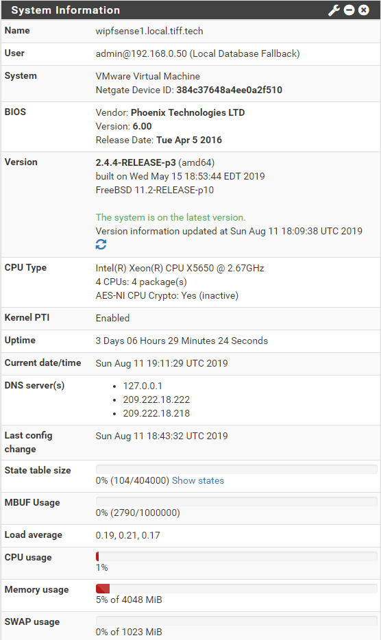Image resolution: width=381 pixels, height=640 pixels.
Task: Click the Load average values
Action: click(x=128, y=536)
